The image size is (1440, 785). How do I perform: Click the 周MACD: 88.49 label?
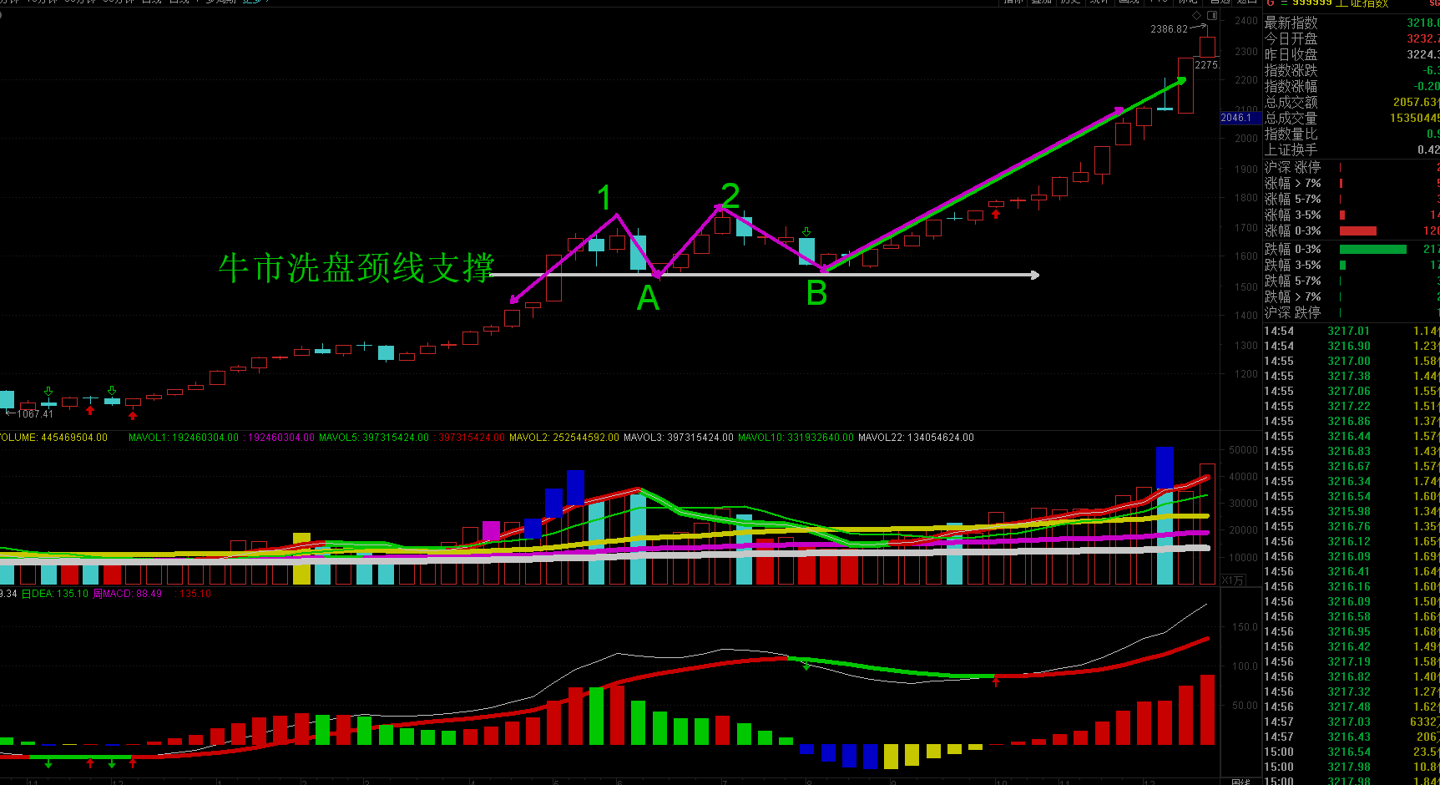coord(127,594)
